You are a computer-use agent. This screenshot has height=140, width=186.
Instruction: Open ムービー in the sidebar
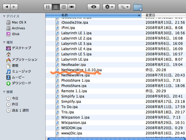15,77
